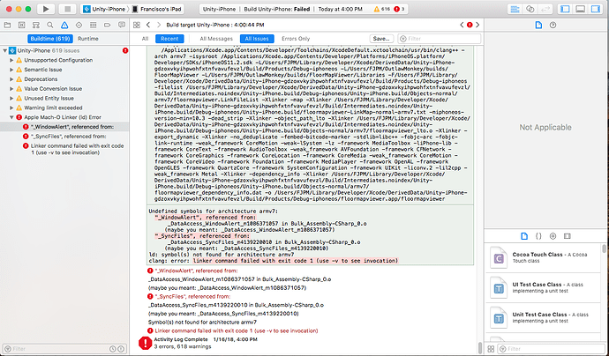This screenshot has height=356, width=609.
Task: Switch to Assistant editor
Action: [x=530, y=9]
